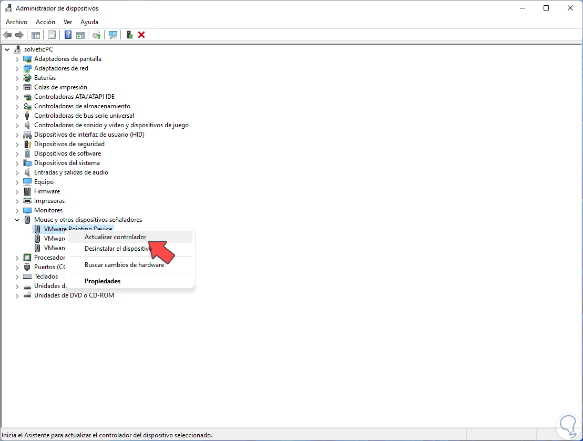The image size is (583, 441).
Task: Select the Puertos category row
Action: 49,267
